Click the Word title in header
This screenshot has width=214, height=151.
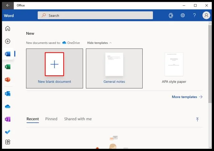coord(9,16)
